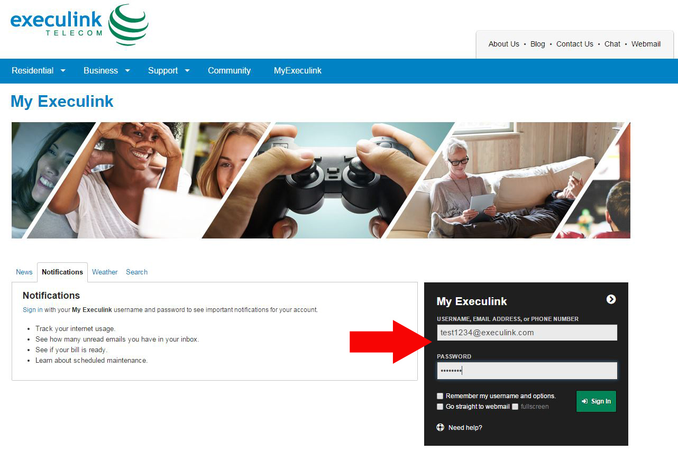Image resolution: width=678 pixels, height=450 pixels.
Task: Open the Search tab
Action: click(x=136, y=272)
